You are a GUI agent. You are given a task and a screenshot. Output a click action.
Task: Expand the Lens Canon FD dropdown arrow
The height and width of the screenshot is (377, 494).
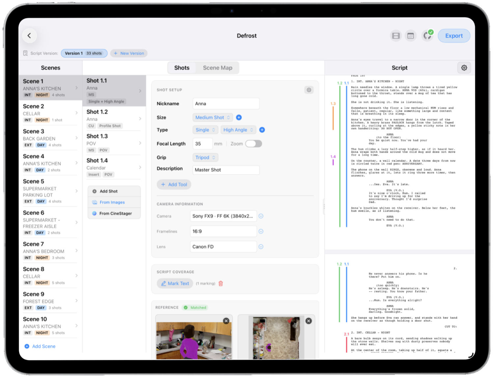[261, 247]
